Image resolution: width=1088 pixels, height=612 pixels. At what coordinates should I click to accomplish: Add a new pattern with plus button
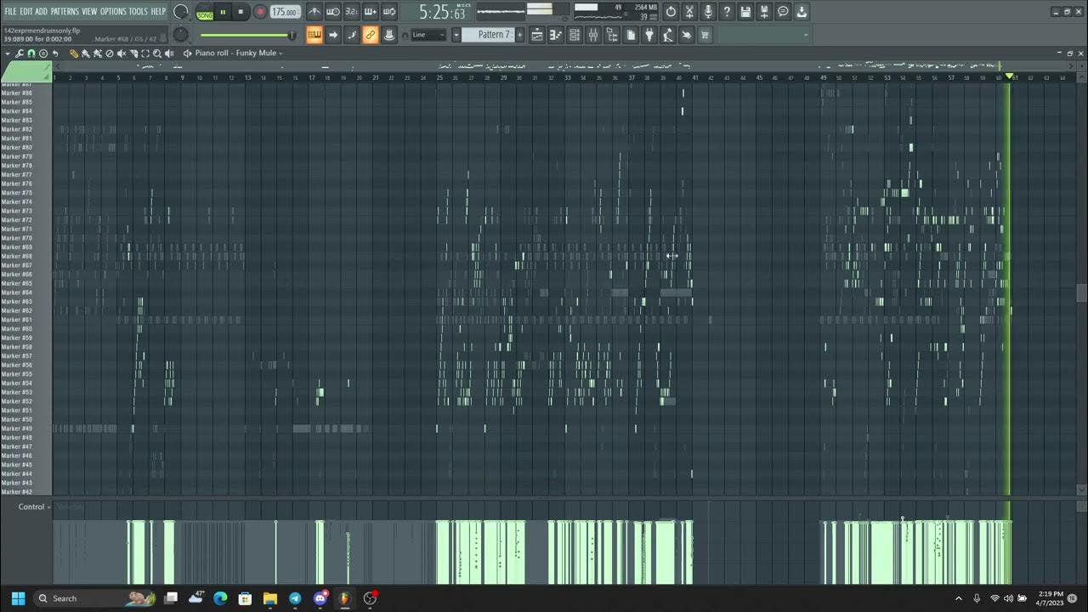(x=520, y=35)
